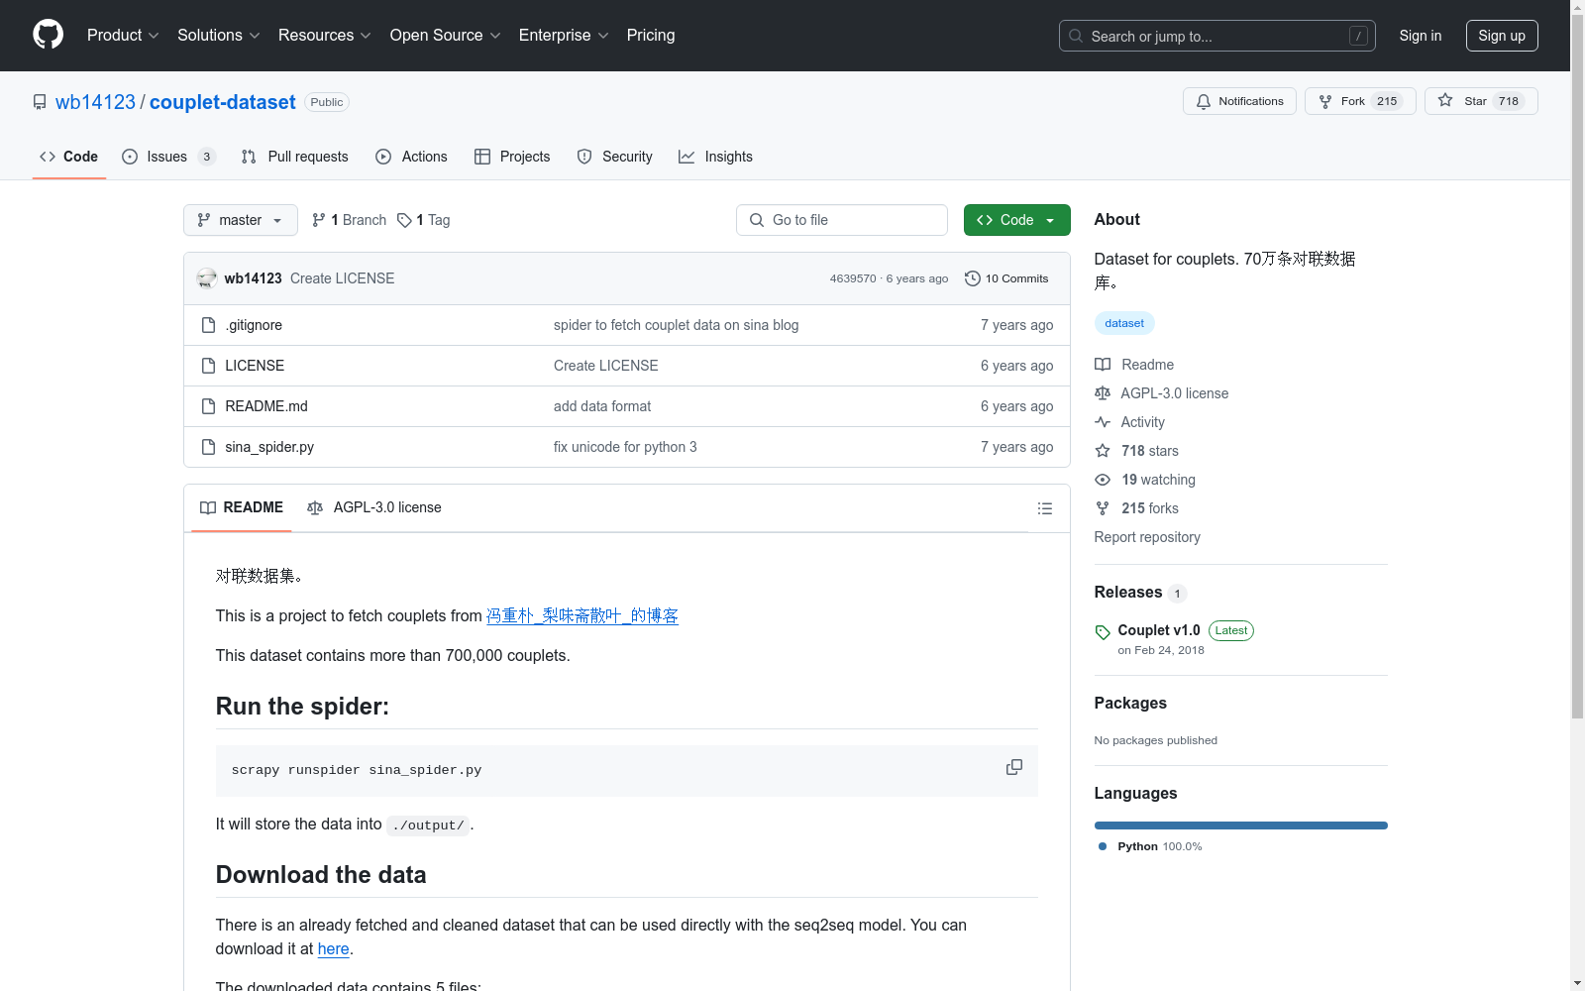Click the eye icon beside 19 watching
Viewport: 1585px width, 991px height.
pyautogui.click(x=1103, y=480)
